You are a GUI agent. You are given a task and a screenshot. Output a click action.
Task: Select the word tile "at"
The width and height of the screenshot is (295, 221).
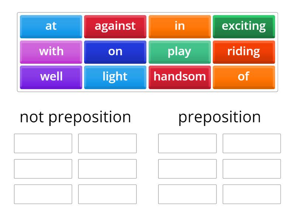click(51, 26)
